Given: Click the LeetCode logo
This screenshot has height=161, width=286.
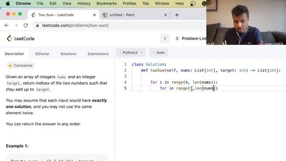Looking at the screenshot, I should (21, 38).
